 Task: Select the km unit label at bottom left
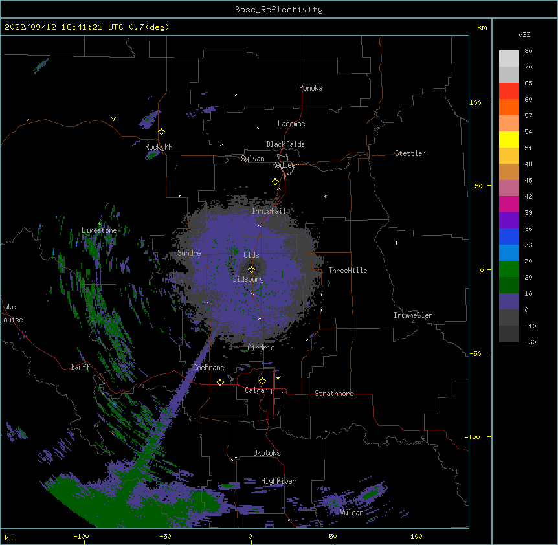tap(10, 538)
